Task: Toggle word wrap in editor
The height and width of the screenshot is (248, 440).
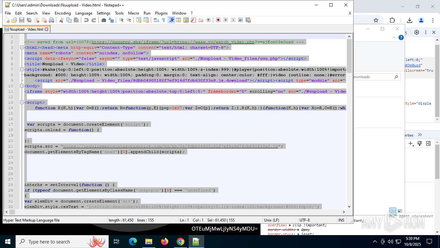Action: point(156,20)
